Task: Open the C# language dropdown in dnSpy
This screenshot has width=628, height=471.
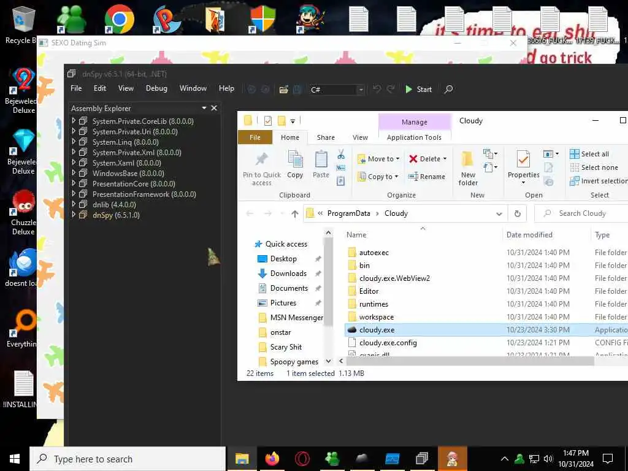Action: [x=337, y=90]
